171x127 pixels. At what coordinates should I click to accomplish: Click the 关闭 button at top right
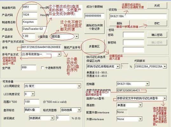(x=157, y=5)
